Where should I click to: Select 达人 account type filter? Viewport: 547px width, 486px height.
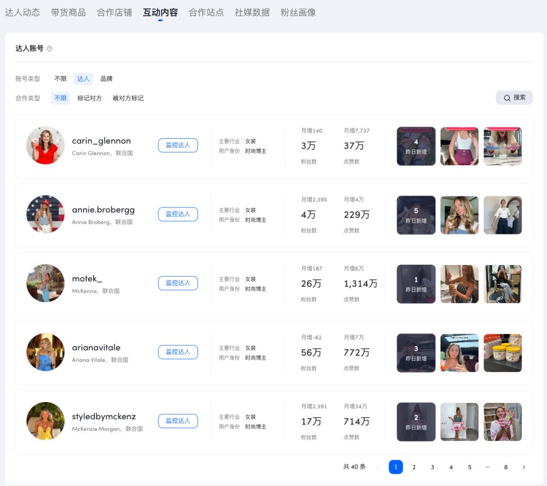[x=84, y=79]
